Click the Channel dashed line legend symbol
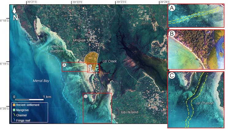Viewport: 231px width, 129px height. pyautogui.click(x=14, y=115)
